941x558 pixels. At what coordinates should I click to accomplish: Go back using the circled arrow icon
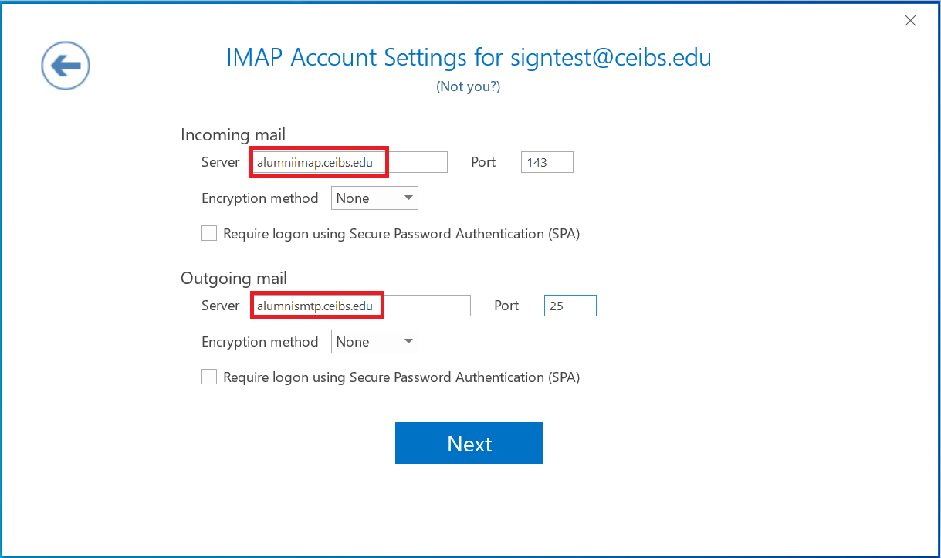tap(66, 66)
